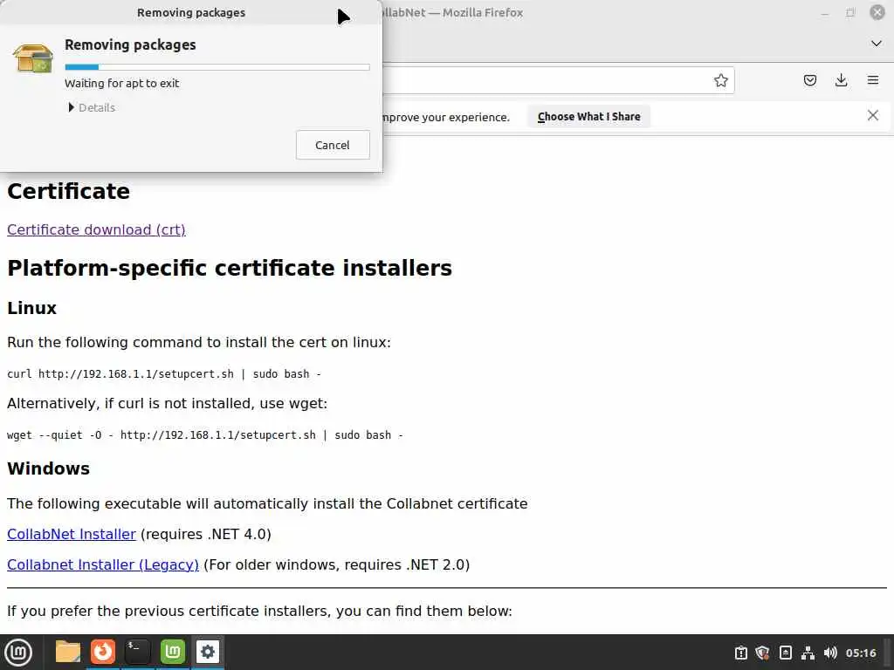894x670 pixels.
Task: Open the network connections tray icon
Action: [x=808, y=653]
